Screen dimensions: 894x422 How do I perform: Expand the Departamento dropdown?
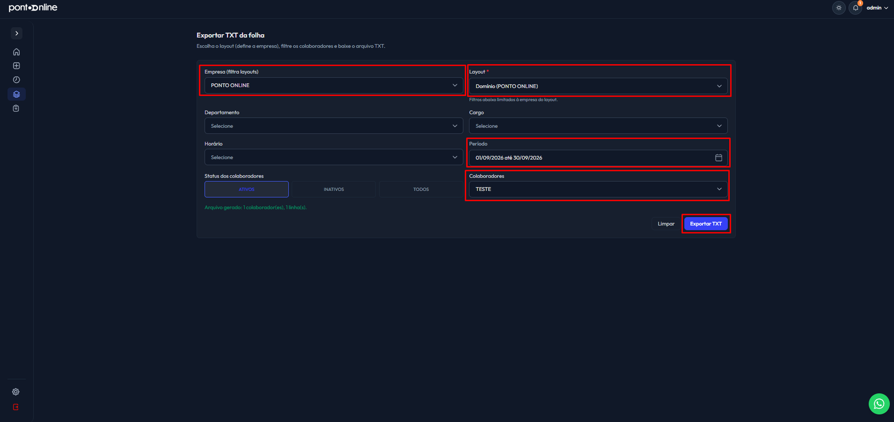[334, 126]
